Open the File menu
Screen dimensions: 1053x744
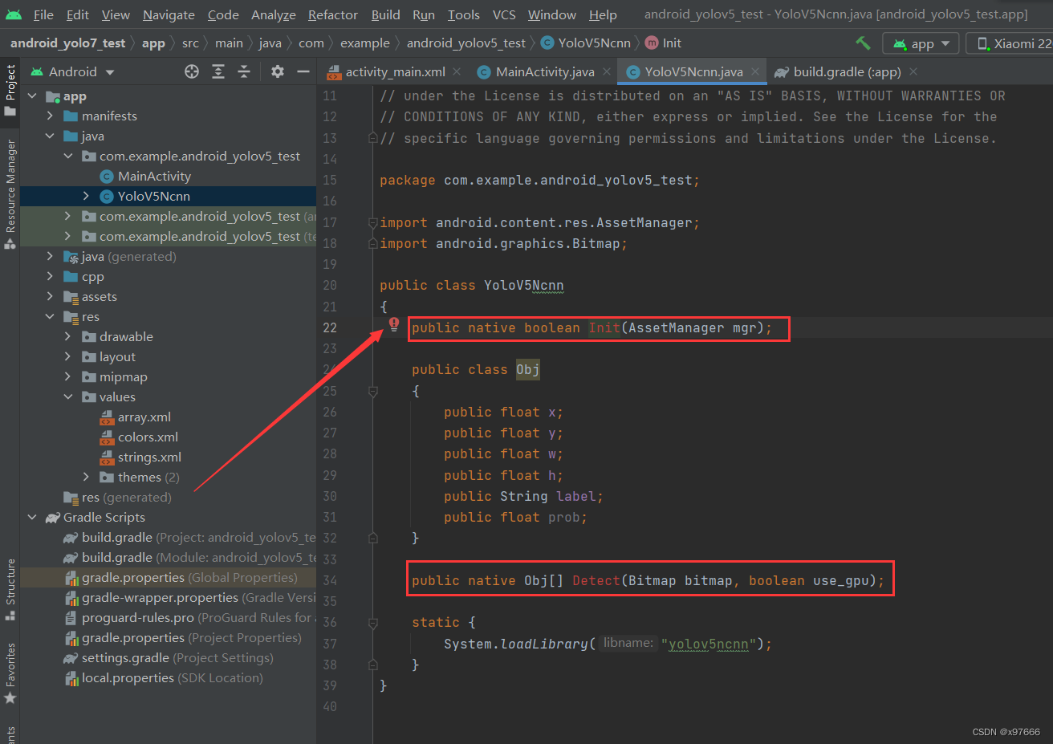point(43,14)
